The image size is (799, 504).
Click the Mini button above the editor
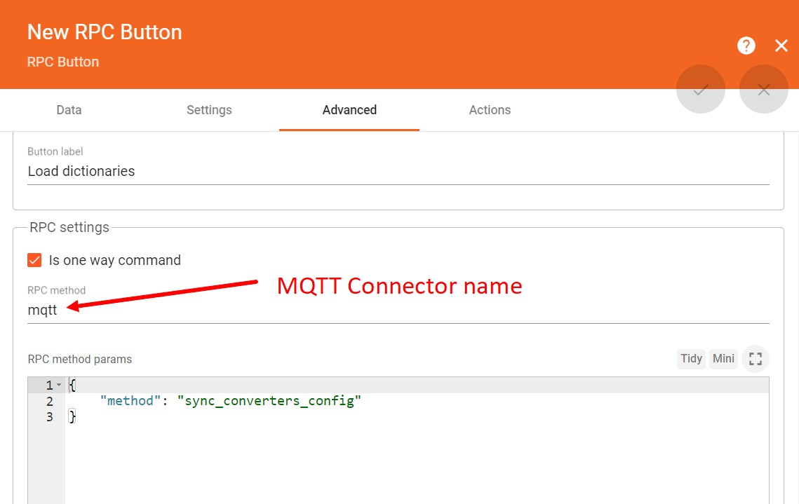[723, 358]
